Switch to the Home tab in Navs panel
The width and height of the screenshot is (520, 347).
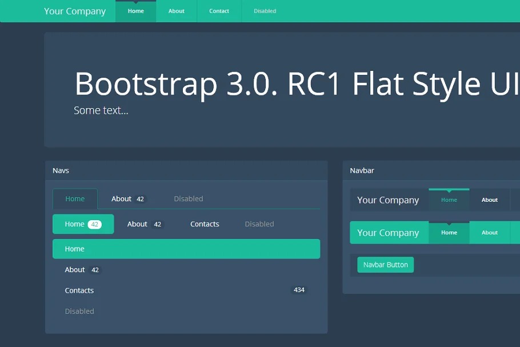coord(75,199)
